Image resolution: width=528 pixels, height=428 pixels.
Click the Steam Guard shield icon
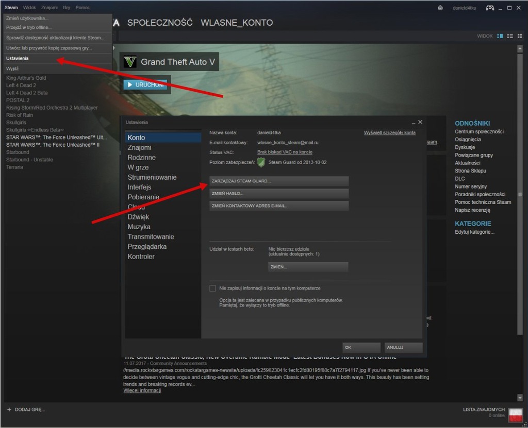(x=261, y=163)
